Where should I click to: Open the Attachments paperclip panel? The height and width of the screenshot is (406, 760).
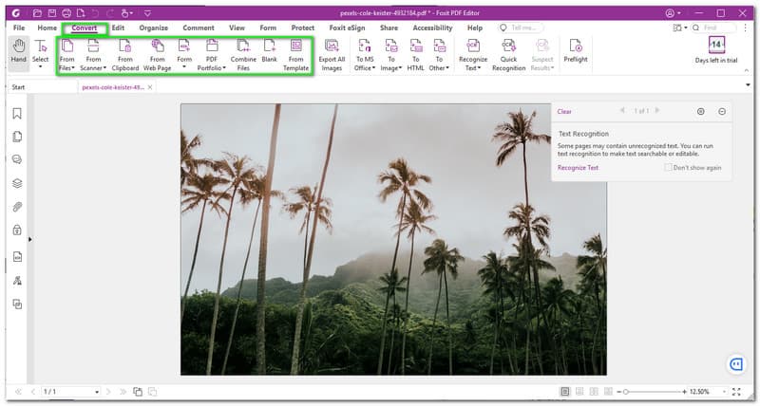point(17,207)
